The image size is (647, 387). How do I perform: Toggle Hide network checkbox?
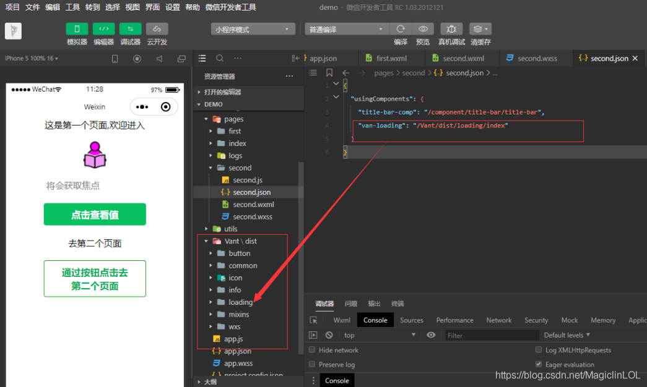(312, 350)
